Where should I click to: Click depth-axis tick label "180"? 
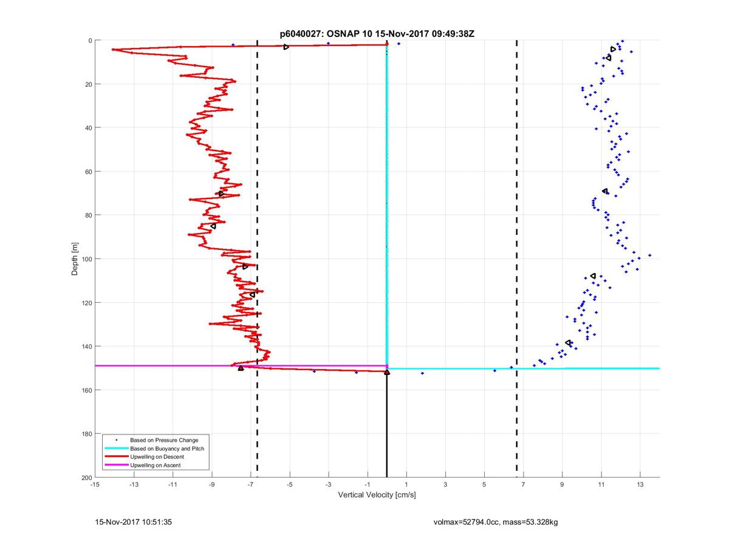tap(86, 433)
